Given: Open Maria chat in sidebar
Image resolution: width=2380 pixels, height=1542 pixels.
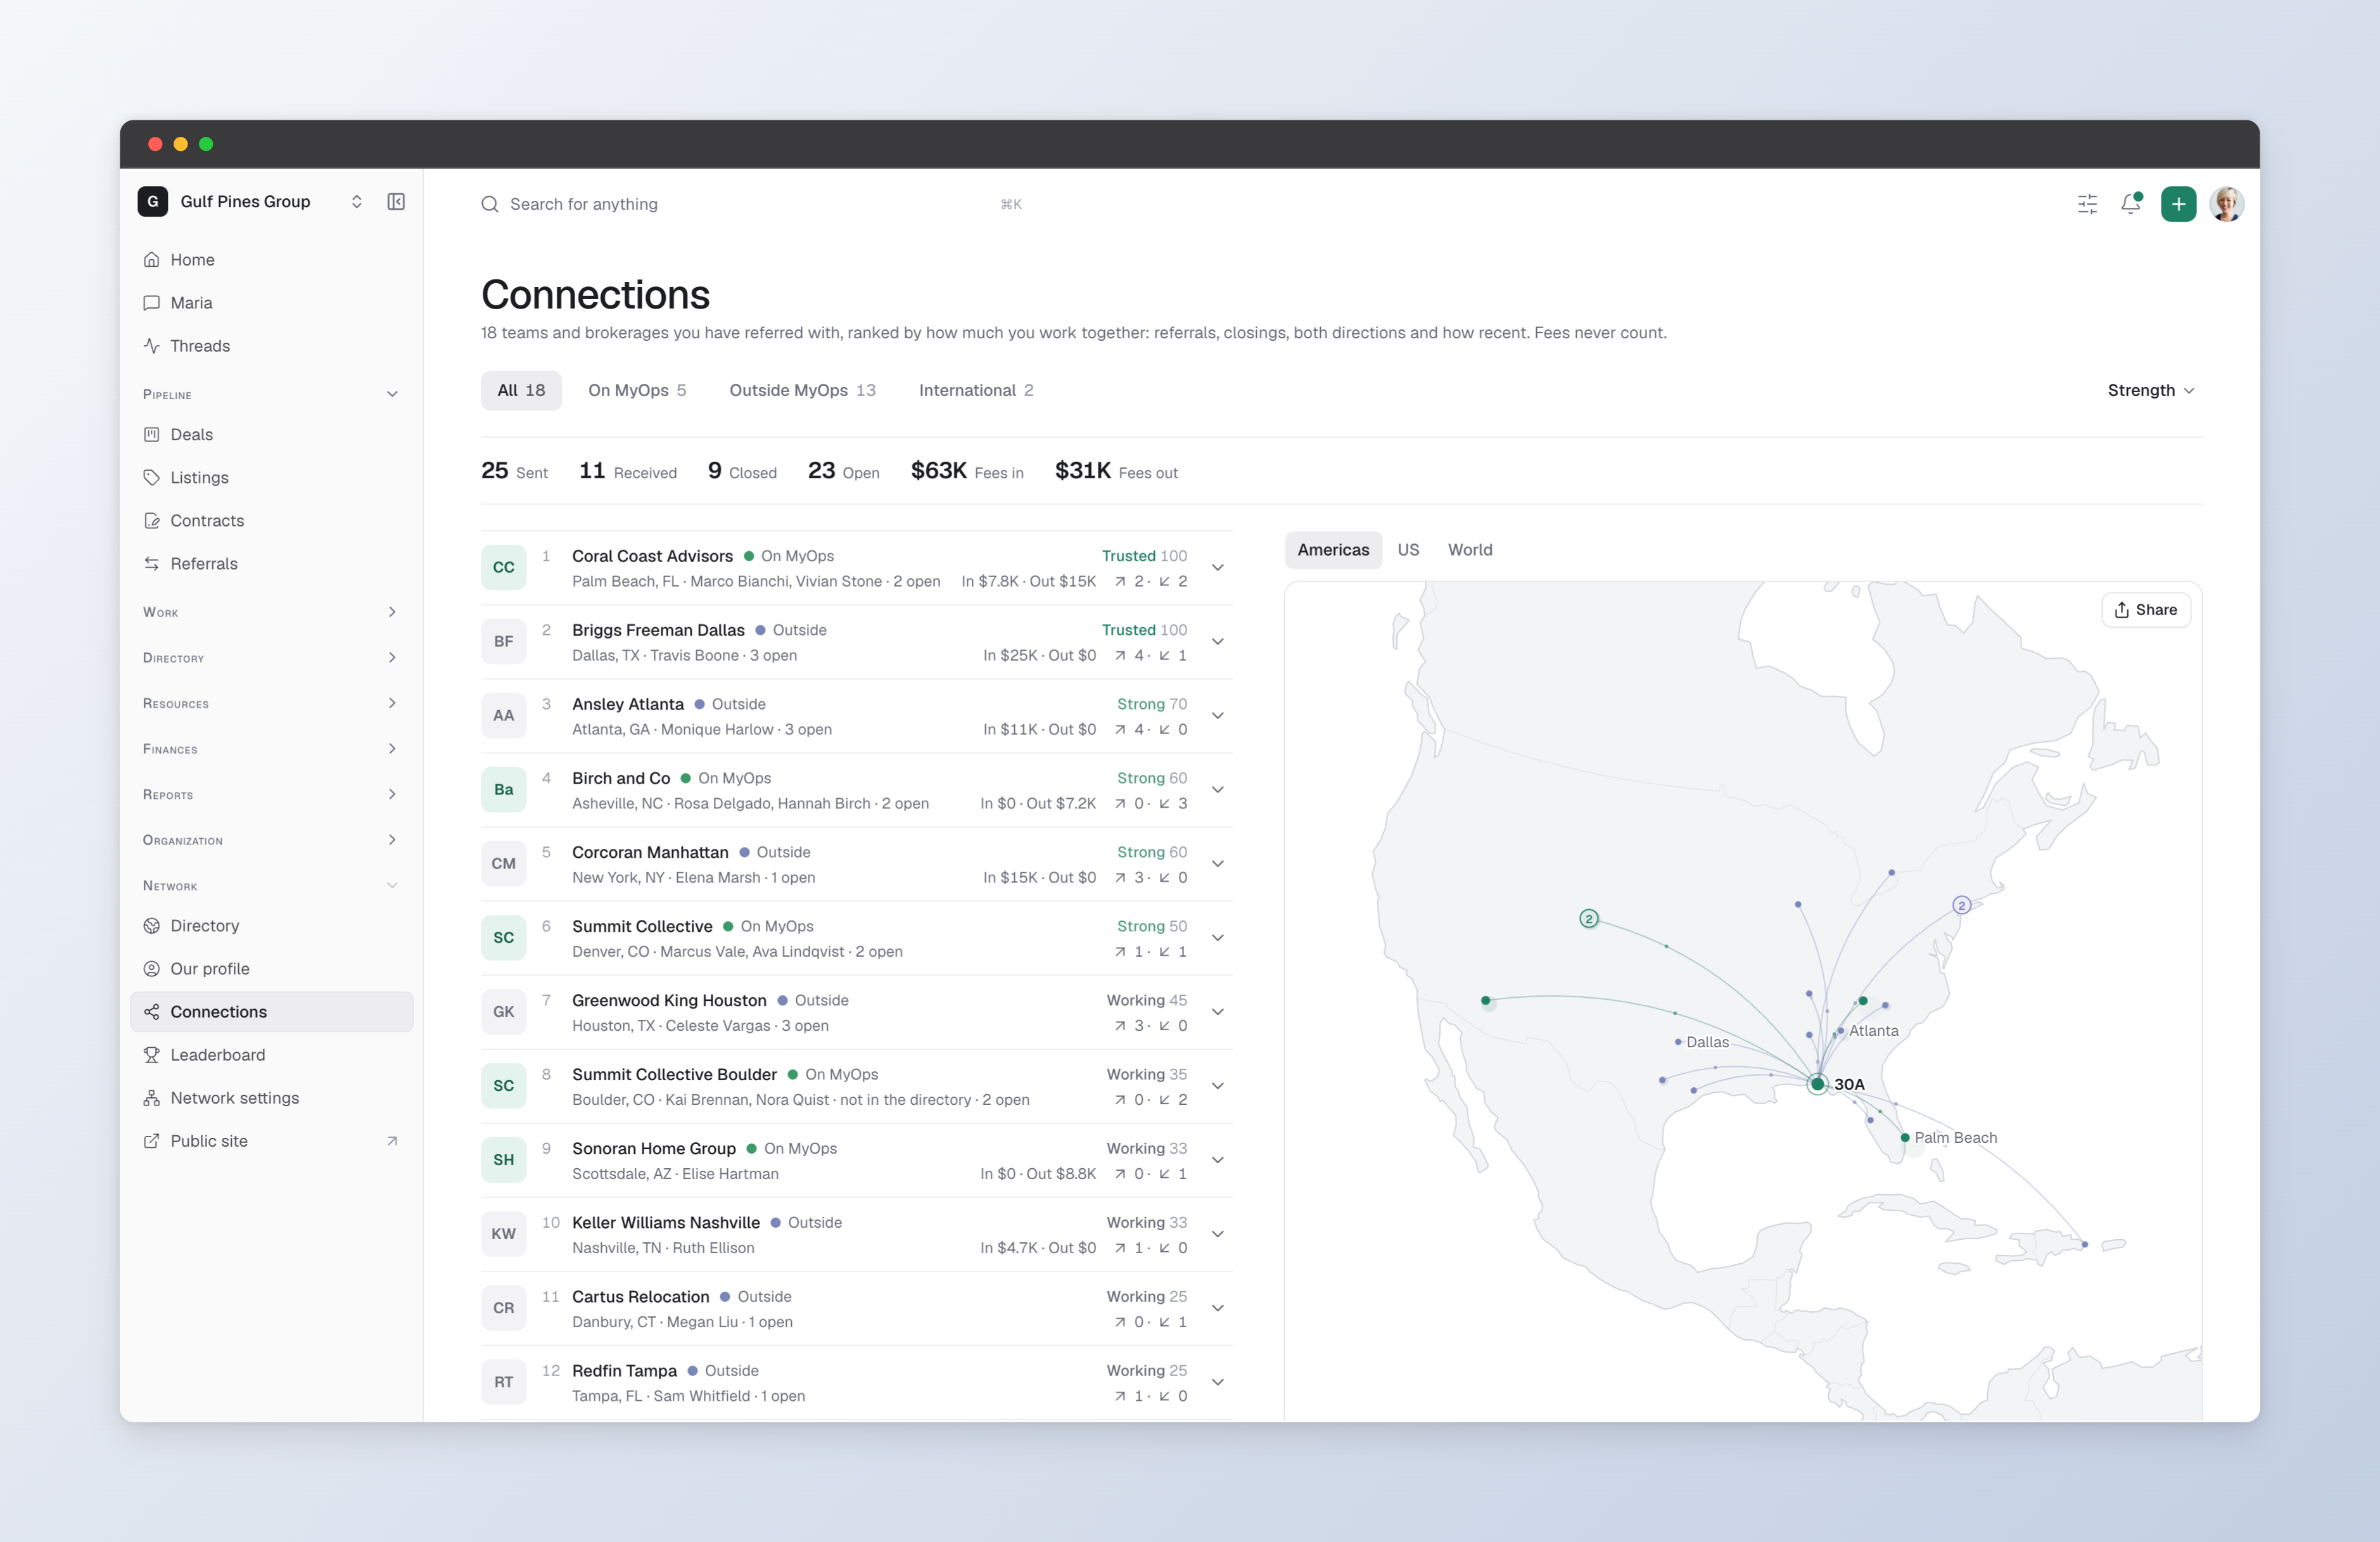Looking at the screenshot, I should point(271,303).
